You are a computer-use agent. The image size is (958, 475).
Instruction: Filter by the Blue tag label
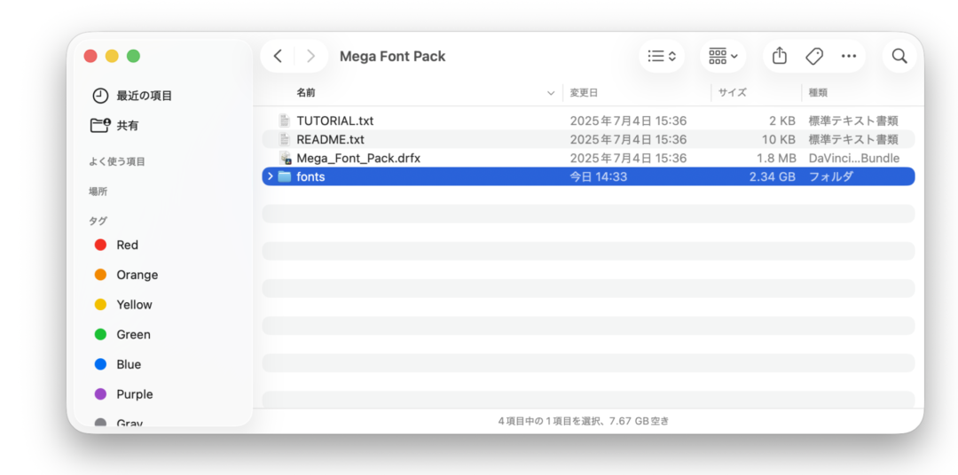point(129,364)
